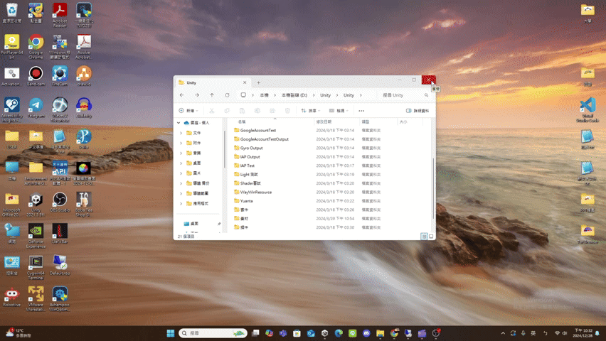Open the Google Chrome desktop shortcut

coord(36,44)
